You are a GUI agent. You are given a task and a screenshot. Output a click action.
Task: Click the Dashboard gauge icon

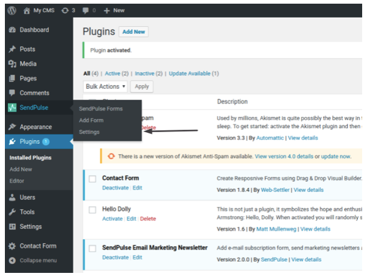point(12,29)
